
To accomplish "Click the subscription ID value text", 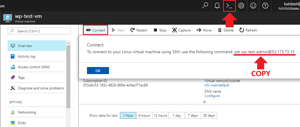I will [115, 85].
